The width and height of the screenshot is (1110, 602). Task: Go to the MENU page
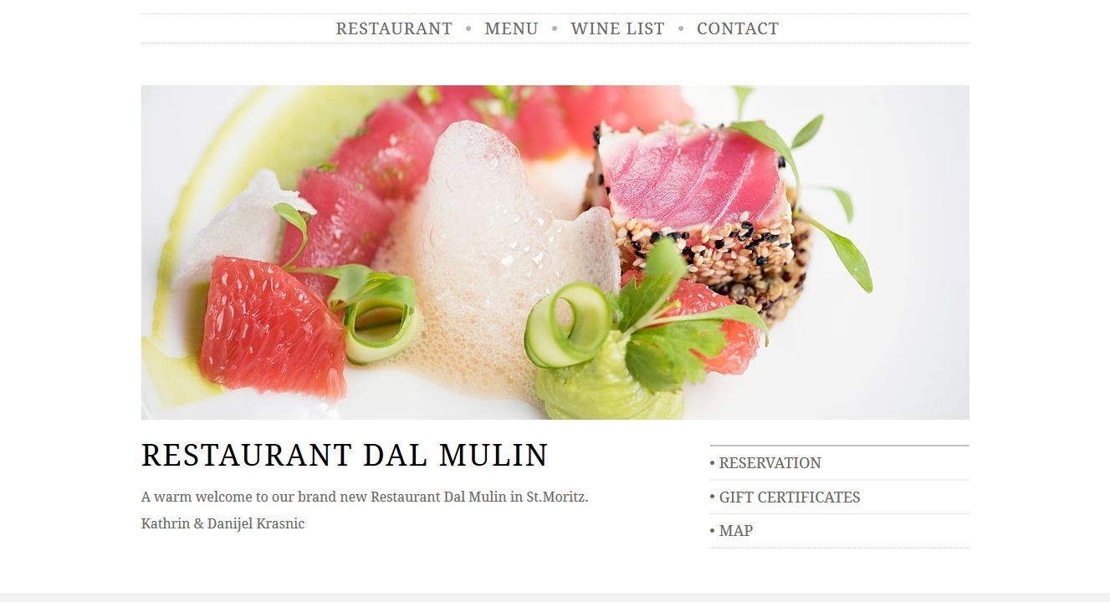(x=511, y=28)
